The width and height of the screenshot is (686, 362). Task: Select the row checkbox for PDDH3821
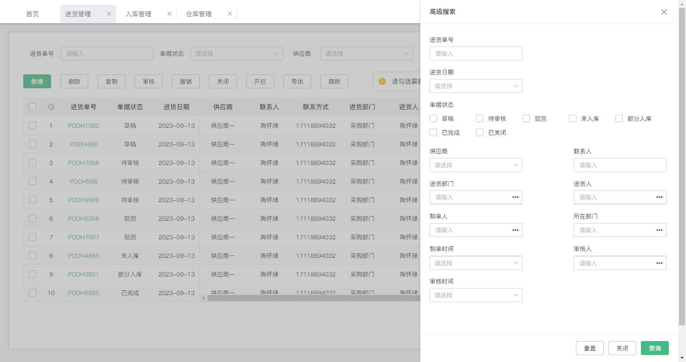tap(33, 274)
